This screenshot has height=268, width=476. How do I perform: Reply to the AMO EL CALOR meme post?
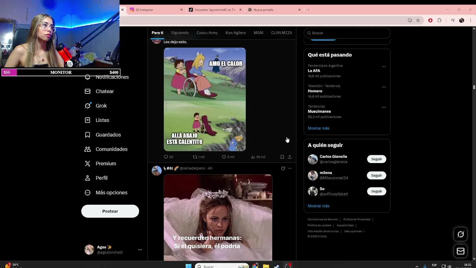pyautogui.click(x=168, y=157)
